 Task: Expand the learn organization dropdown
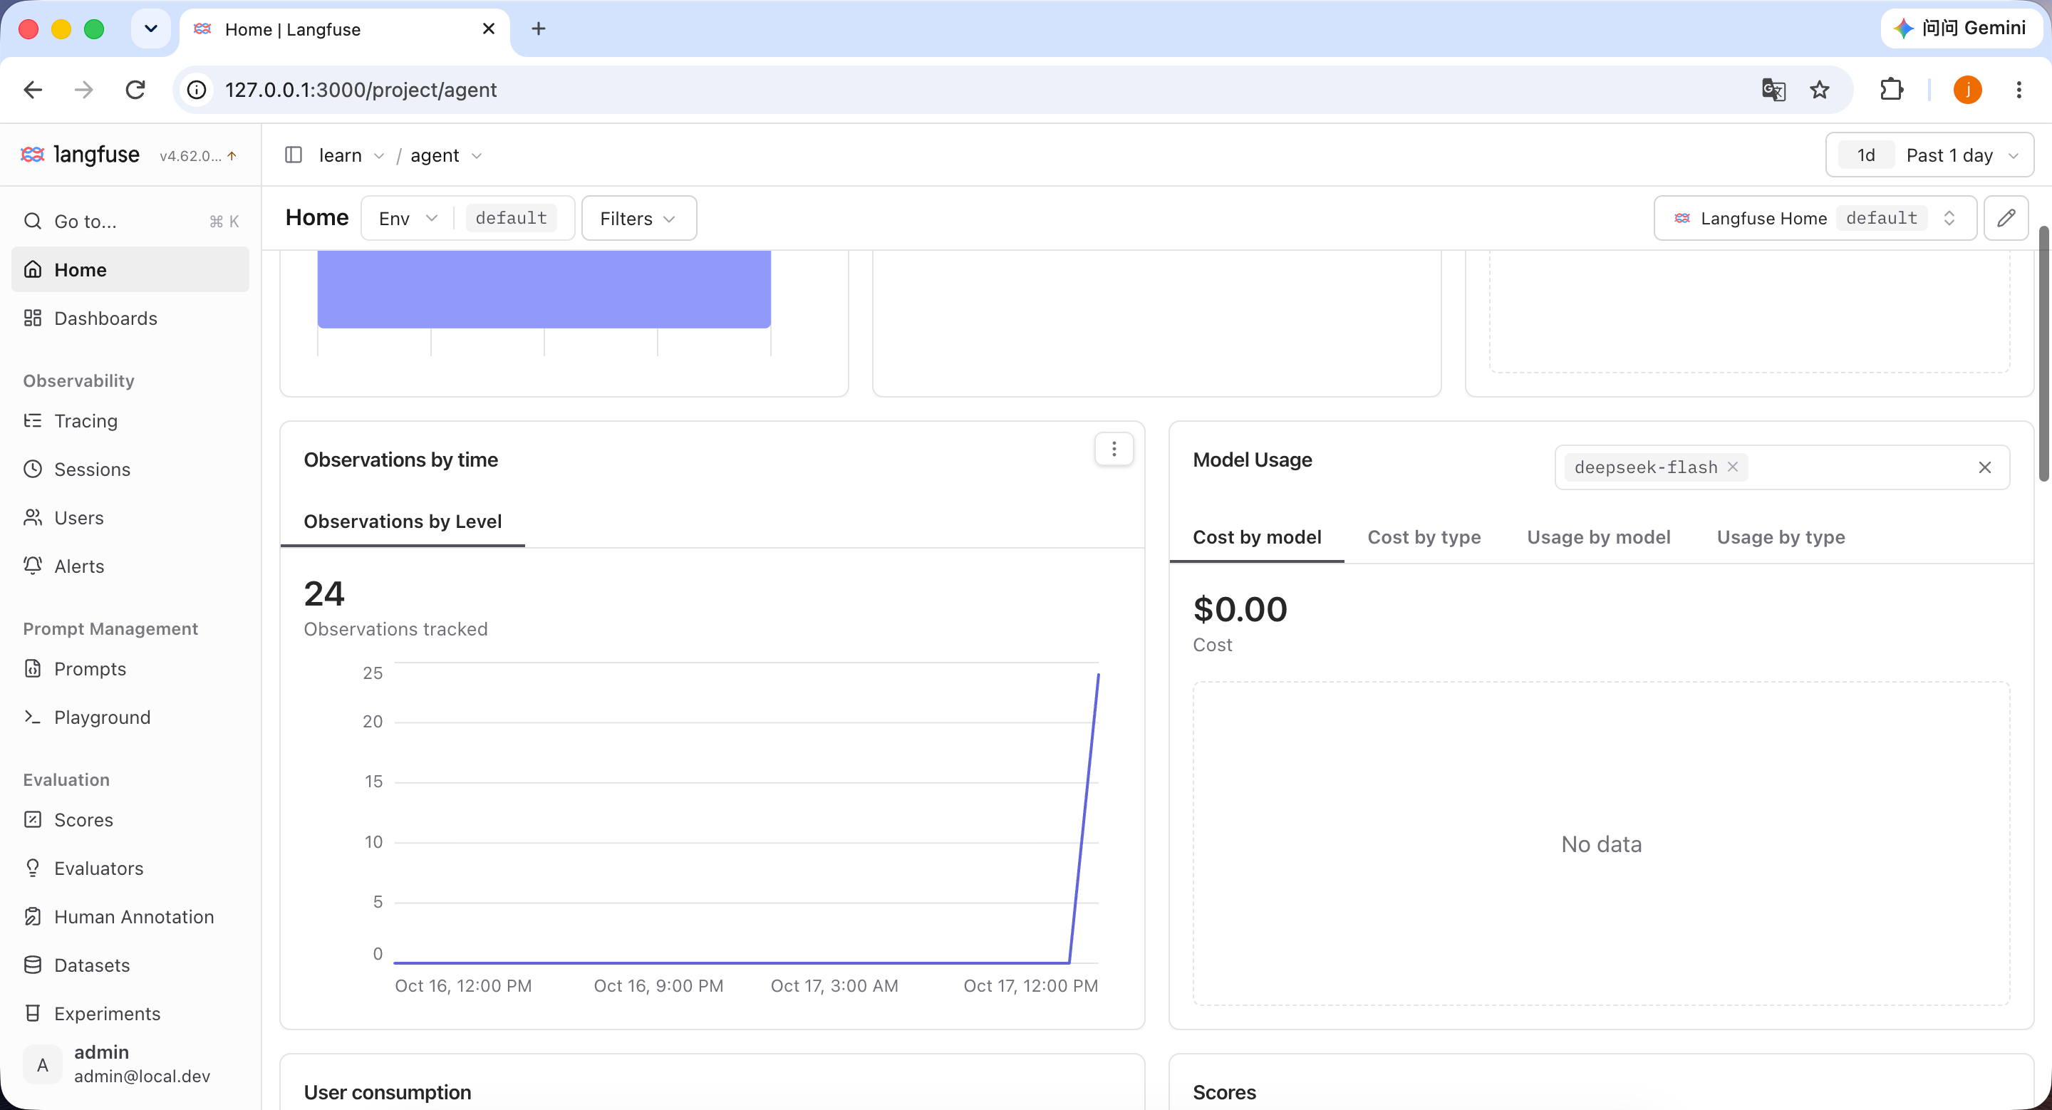point(351,155)
